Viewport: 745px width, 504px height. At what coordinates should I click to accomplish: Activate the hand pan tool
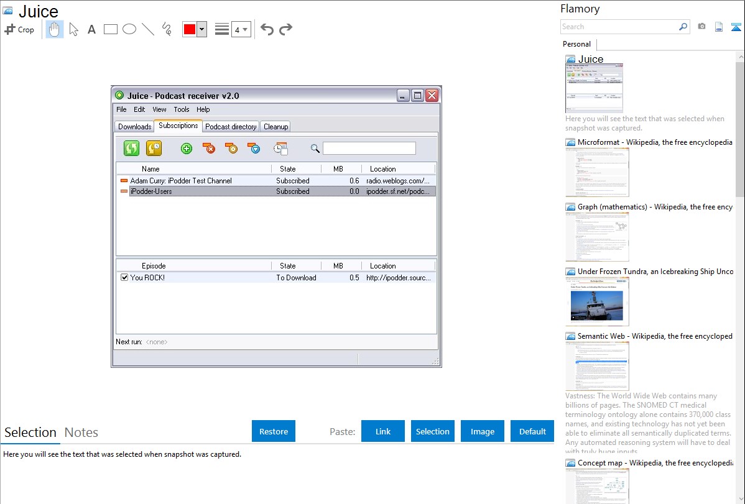pyautogui.click(x=55, y=29)
